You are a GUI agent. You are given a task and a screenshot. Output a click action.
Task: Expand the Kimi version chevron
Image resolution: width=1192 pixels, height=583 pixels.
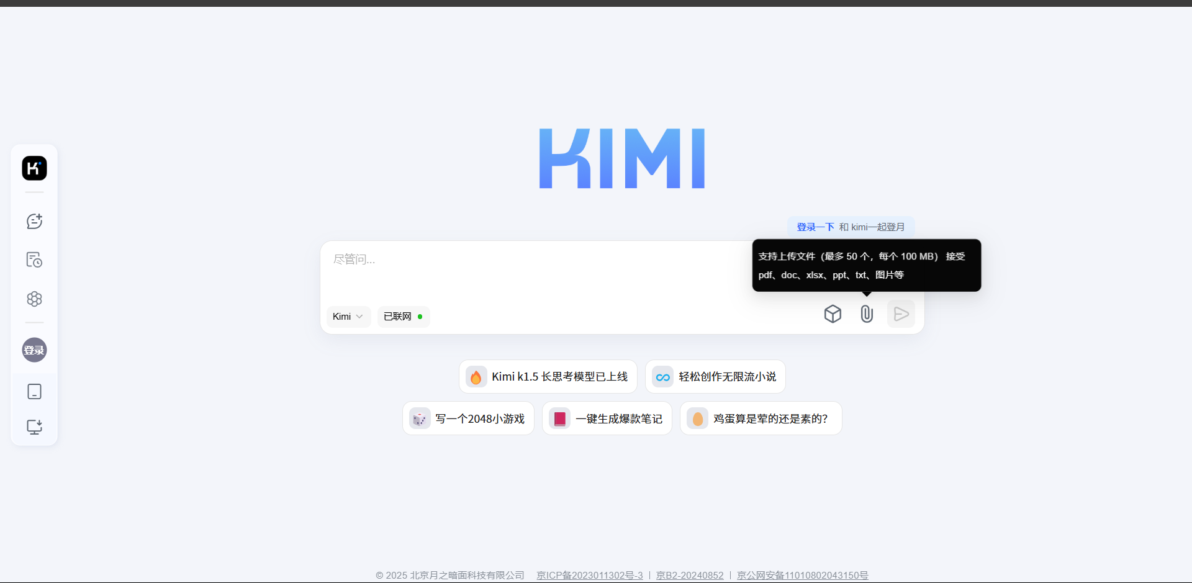pyautogui.click(x=359, y=317)
